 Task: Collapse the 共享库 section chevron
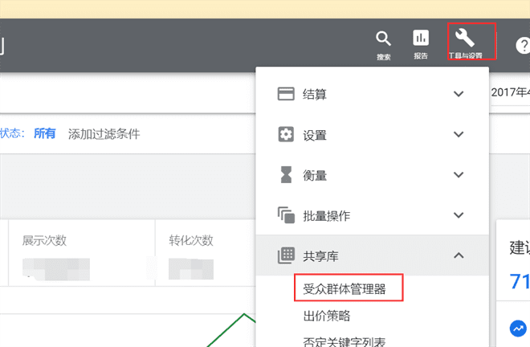459,255
